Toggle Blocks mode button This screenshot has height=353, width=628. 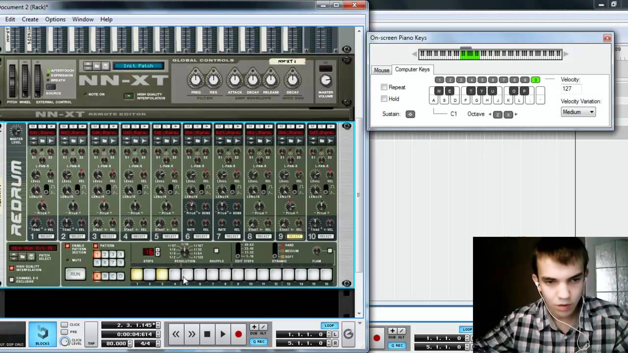tap(42, 334)
